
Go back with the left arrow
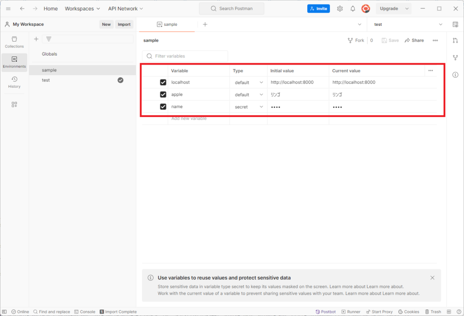pos(22,9)
